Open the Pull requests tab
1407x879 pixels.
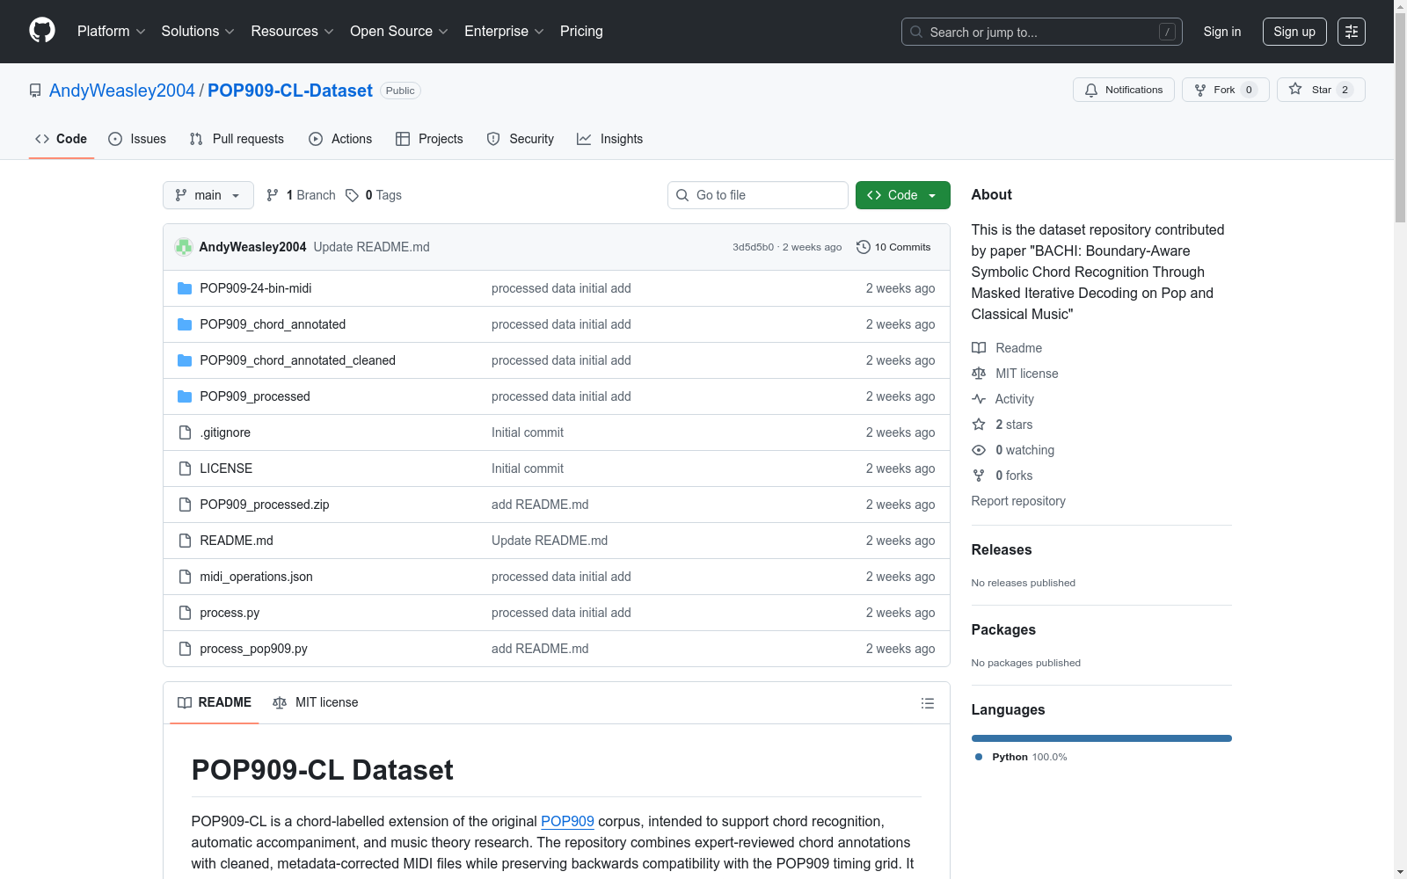(237, 139)
